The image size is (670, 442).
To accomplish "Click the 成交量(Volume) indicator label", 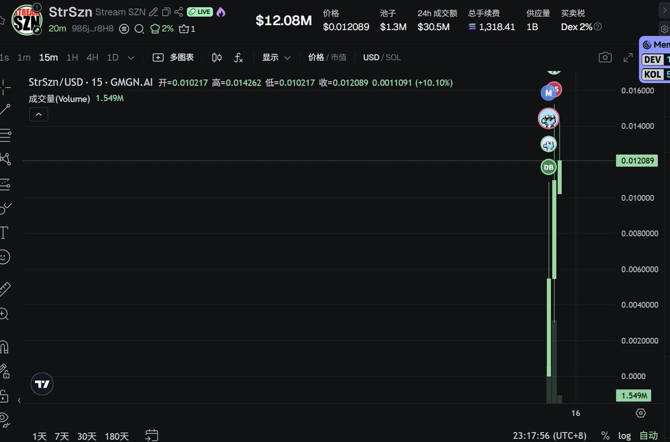I will [x=59, y=99].
